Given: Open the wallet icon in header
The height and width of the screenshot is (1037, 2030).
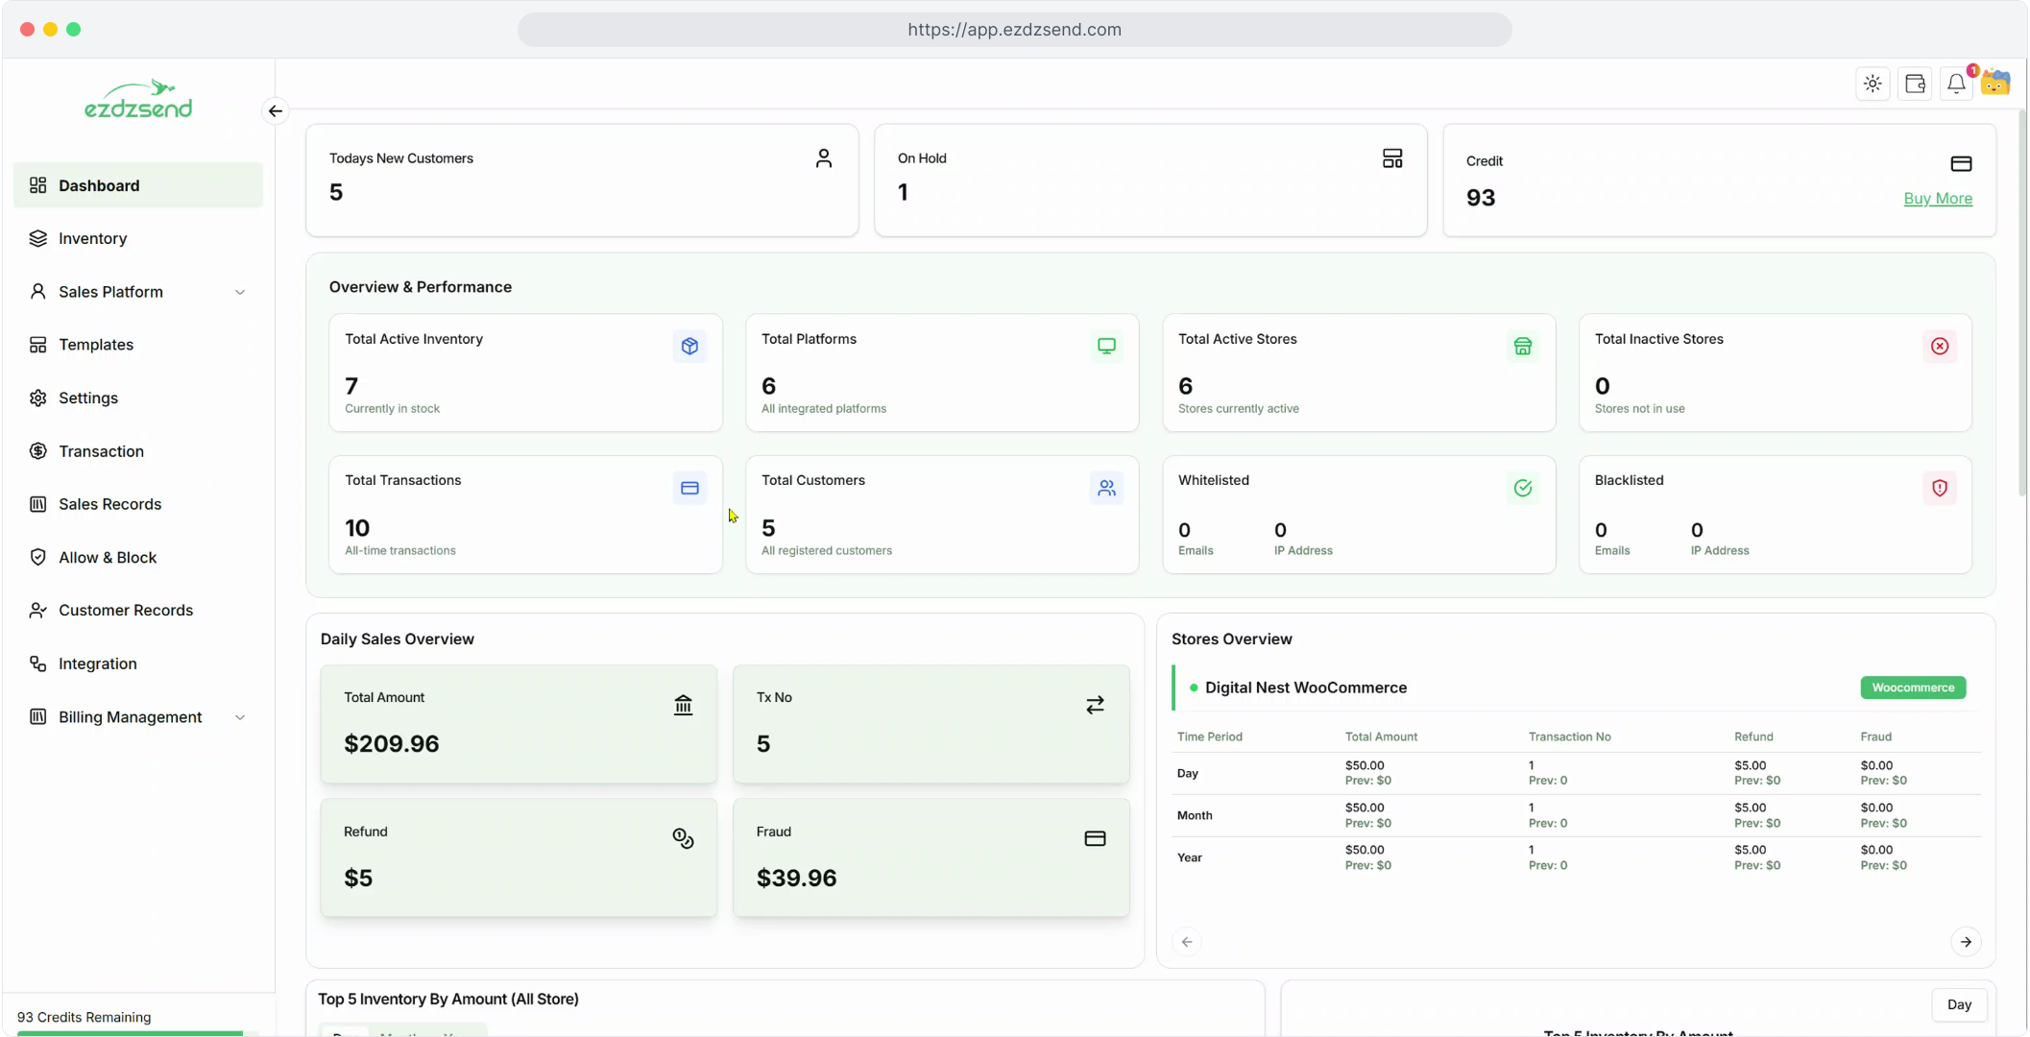Looking at the screenshot, I should [x=1915, y=84].
